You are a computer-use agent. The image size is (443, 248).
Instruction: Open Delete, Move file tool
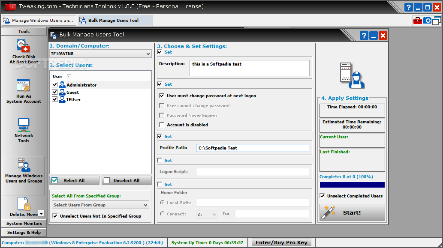click(24, 207)
